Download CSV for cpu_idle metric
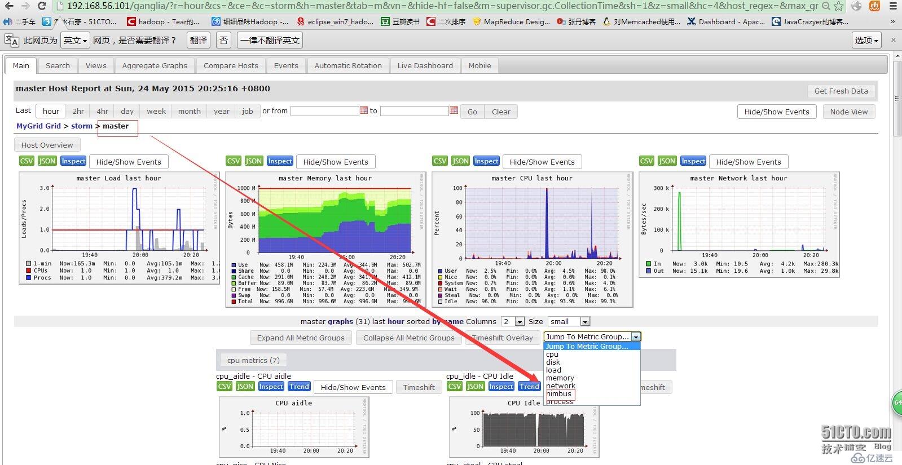 click(455, 387)
